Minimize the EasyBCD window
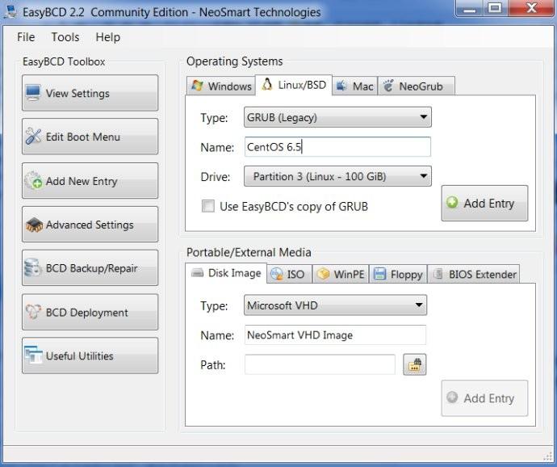 470,9
